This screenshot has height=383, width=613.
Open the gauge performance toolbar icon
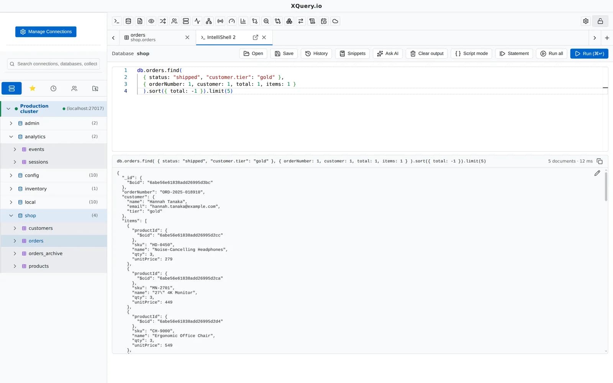tap(232, 21)
